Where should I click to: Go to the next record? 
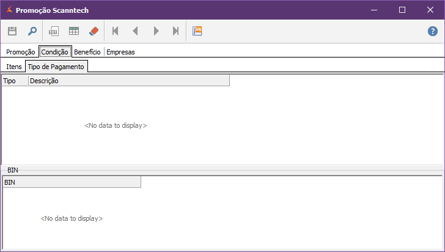coord(156,31)
